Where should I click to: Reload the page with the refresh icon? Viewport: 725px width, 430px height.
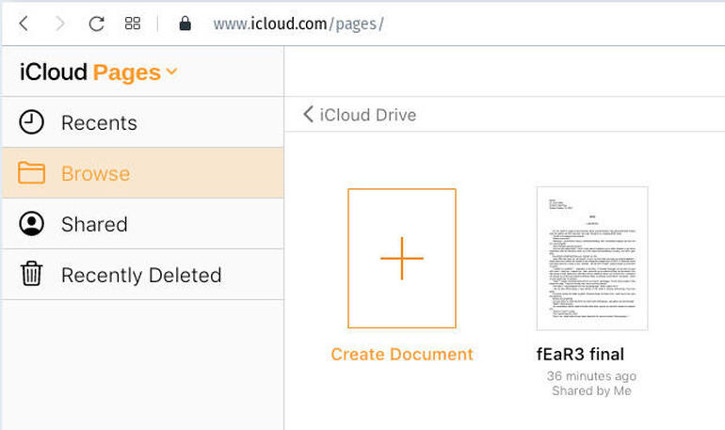[96, 24]
